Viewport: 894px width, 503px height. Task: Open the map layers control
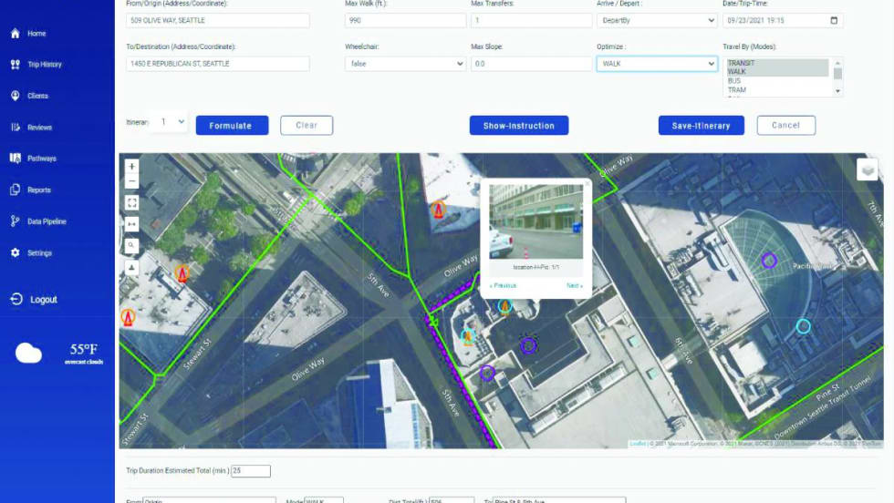tap(867, 169)
